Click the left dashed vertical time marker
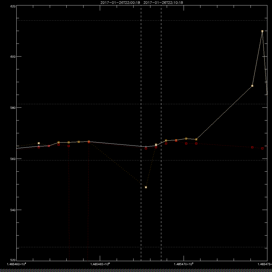The width and height of the screenshot is (272, 272). 141,133
